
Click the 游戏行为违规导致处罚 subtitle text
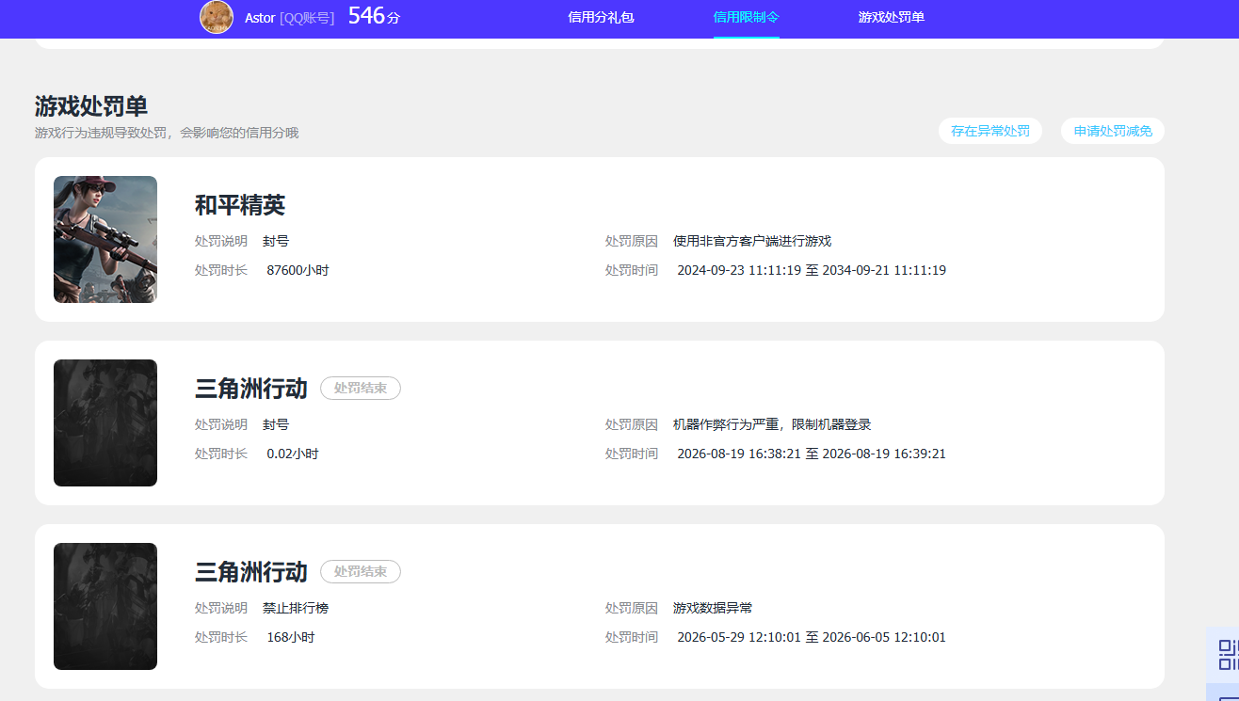pos(167,133)
